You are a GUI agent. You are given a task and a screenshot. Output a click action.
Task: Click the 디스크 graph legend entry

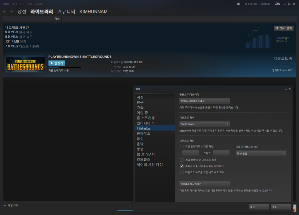[x=282, y=41]
